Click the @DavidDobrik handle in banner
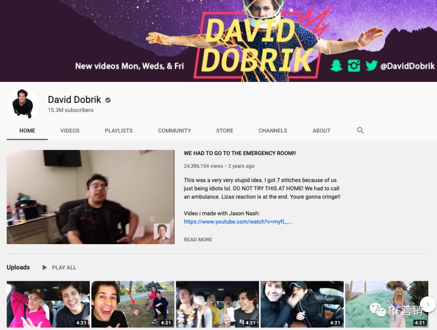Image resolution: width=437 pixels, height=330 pixels. point(407,66)
